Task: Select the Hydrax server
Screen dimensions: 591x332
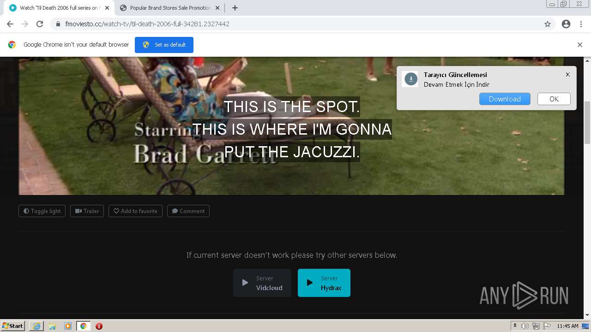Action: click(x=324, y=283)
